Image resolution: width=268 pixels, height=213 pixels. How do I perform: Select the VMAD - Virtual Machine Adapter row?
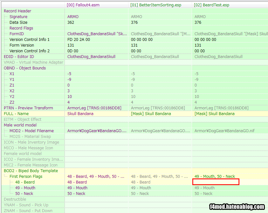click(x=33, y=62)
